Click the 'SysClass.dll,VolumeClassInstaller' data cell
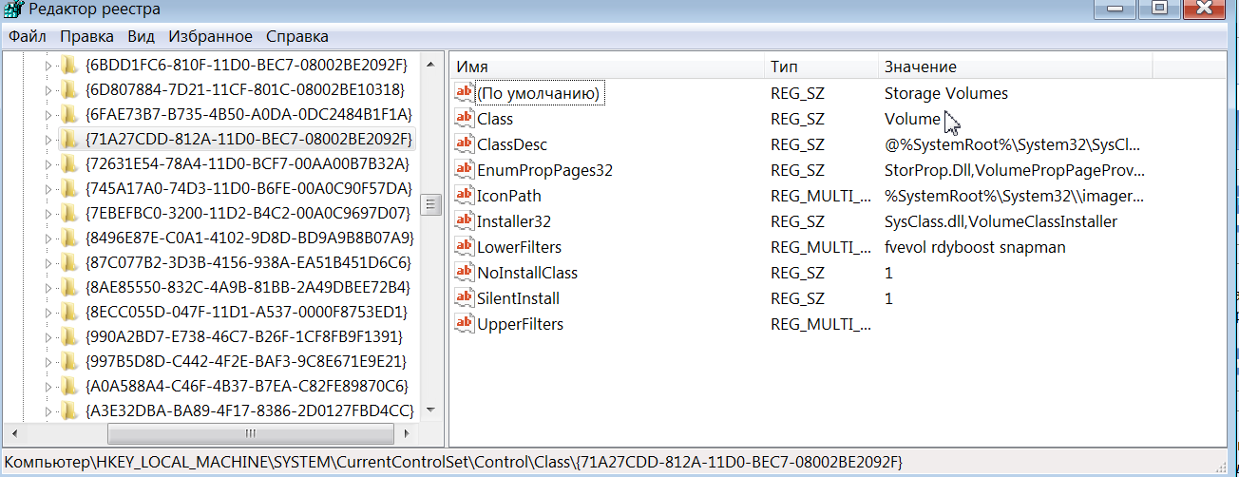This screenshot has height=477, width=1239. pos(1001,221)
